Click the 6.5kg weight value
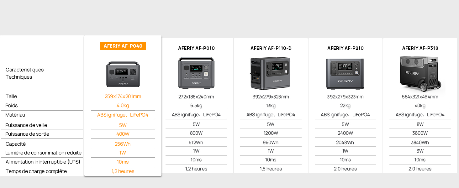This screenshot has width=459, height=188. tap(196, 106)
